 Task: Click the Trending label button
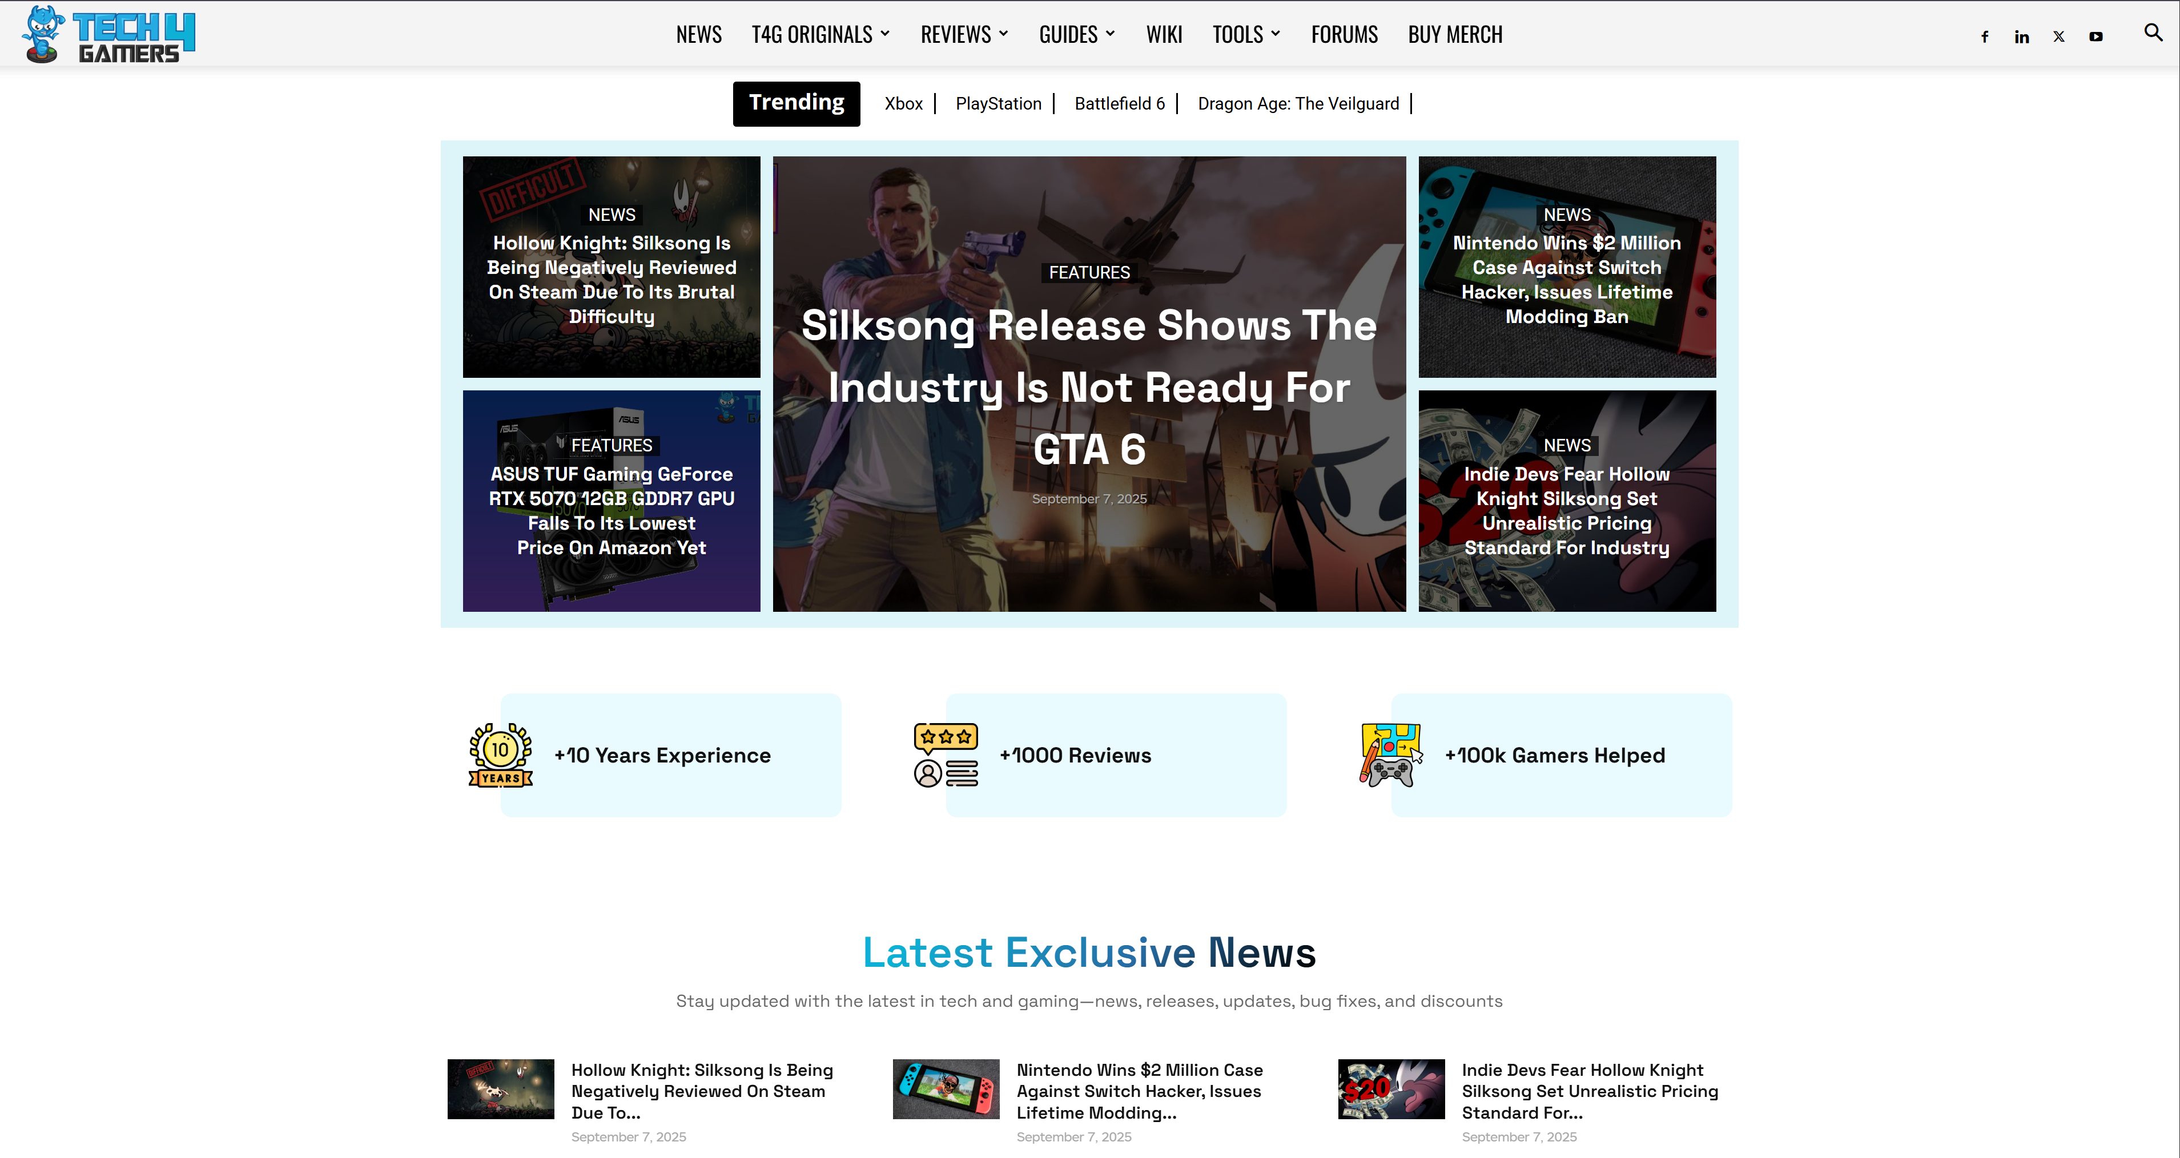(797, 103)
